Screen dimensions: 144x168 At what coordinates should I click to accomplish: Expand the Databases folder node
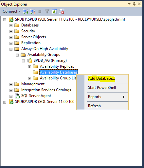point(11,25)
